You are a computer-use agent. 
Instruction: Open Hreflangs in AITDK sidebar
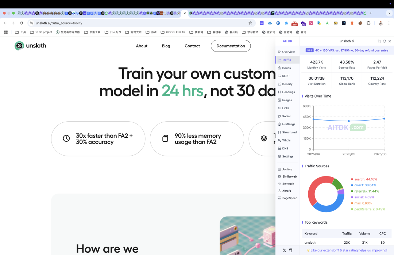(x=287, y=124)
